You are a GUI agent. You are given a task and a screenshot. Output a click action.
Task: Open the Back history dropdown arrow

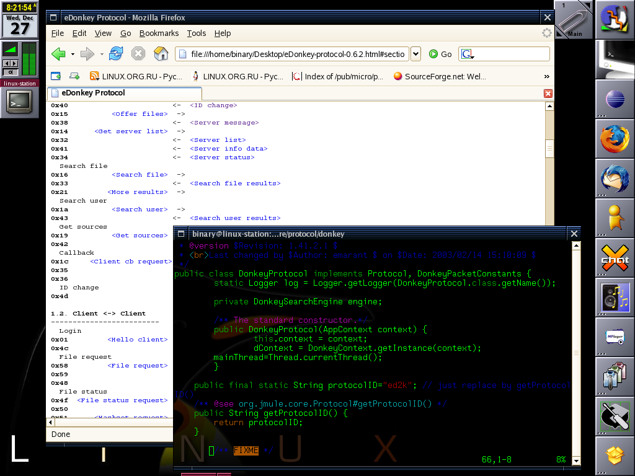73,54
